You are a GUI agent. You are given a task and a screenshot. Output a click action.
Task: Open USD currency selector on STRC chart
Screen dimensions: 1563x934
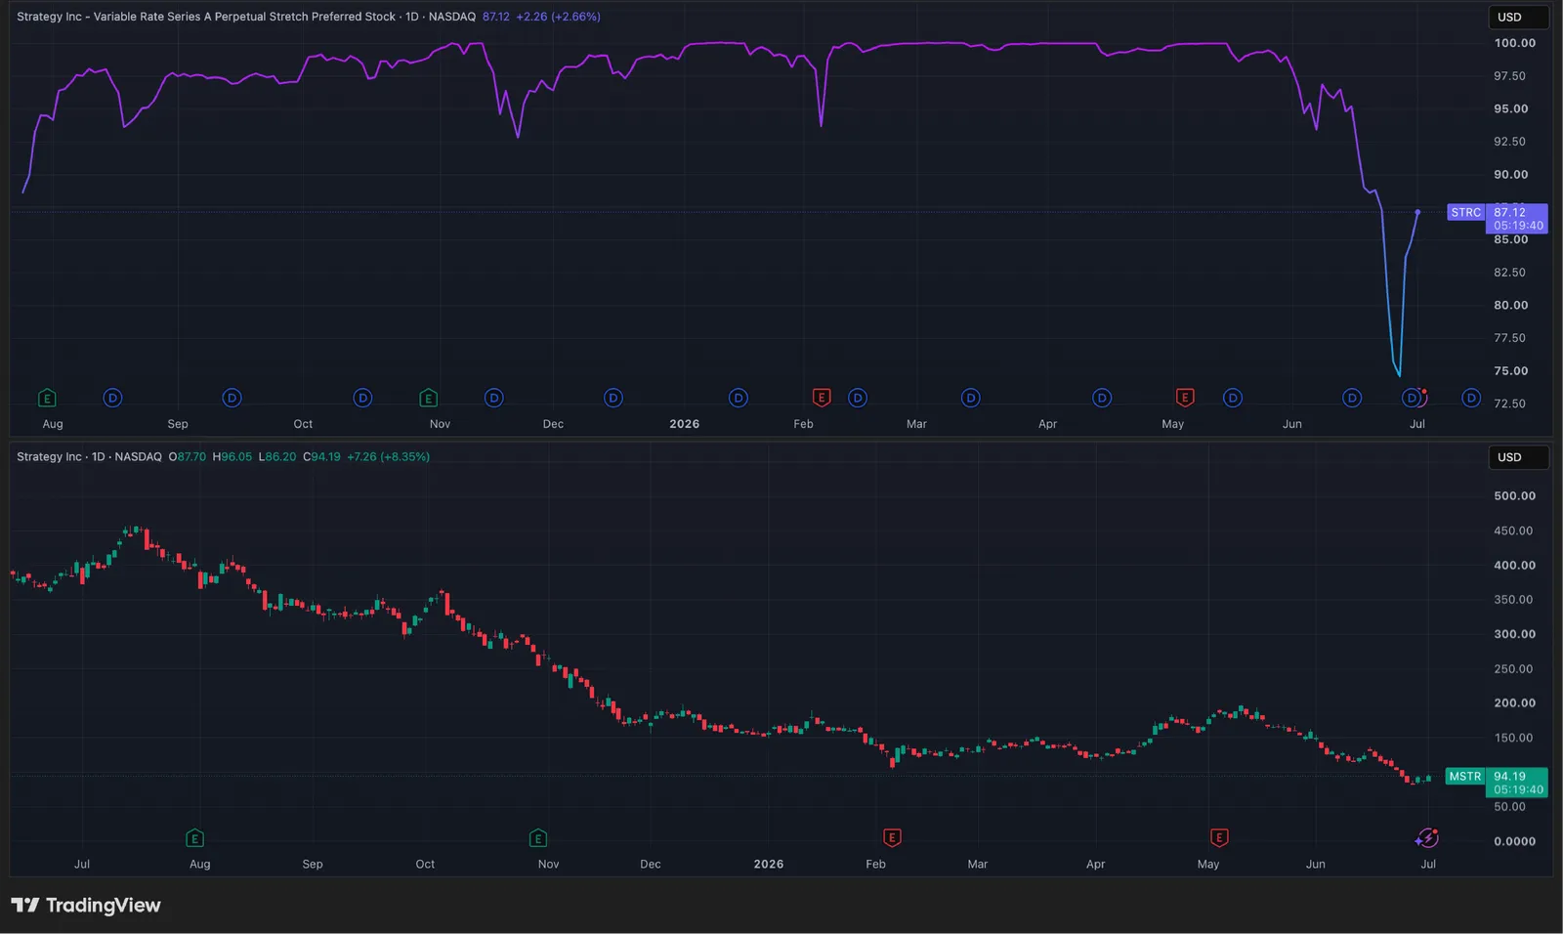[x=1518, y=17]
